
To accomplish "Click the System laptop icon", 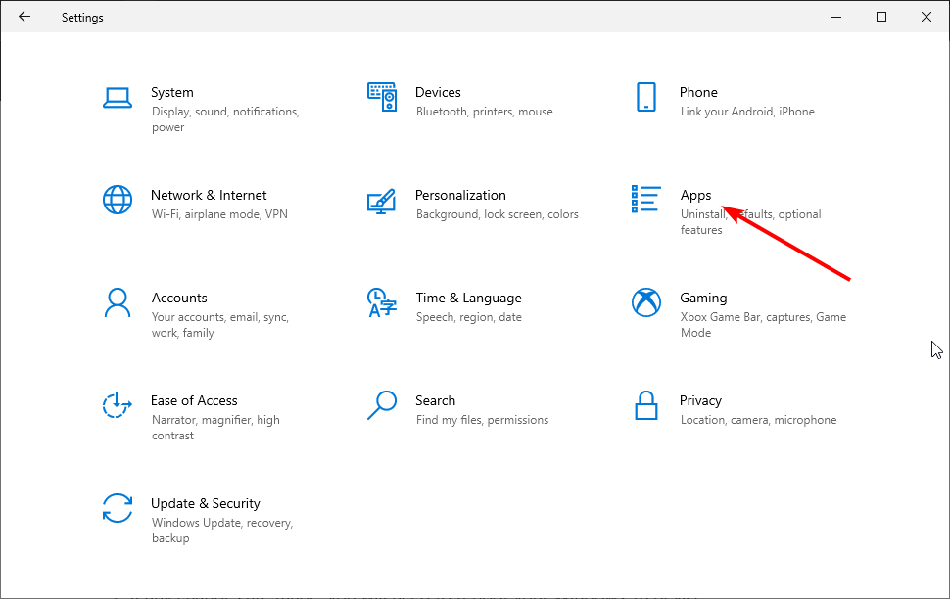I will point(118,97).
